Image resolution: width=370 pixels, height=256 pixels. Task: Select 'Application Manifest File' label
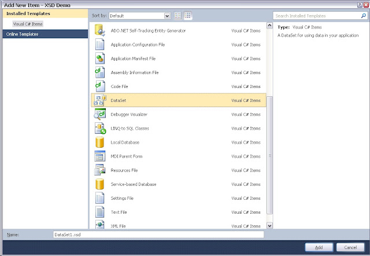(x=133, y=58)
